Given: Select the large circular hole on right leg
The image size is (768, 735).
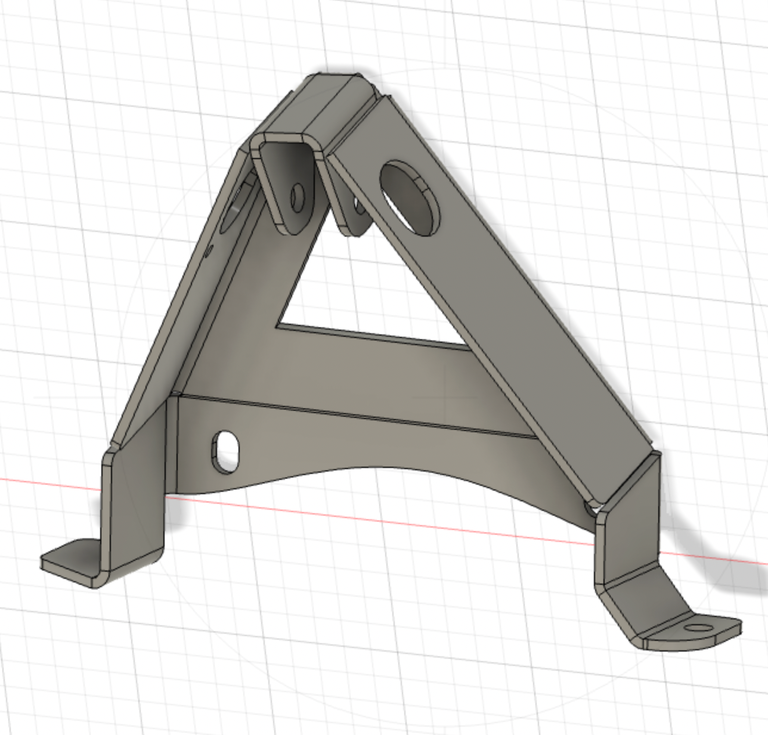Looking at the screenshot, I should click(x=409, y=198).
